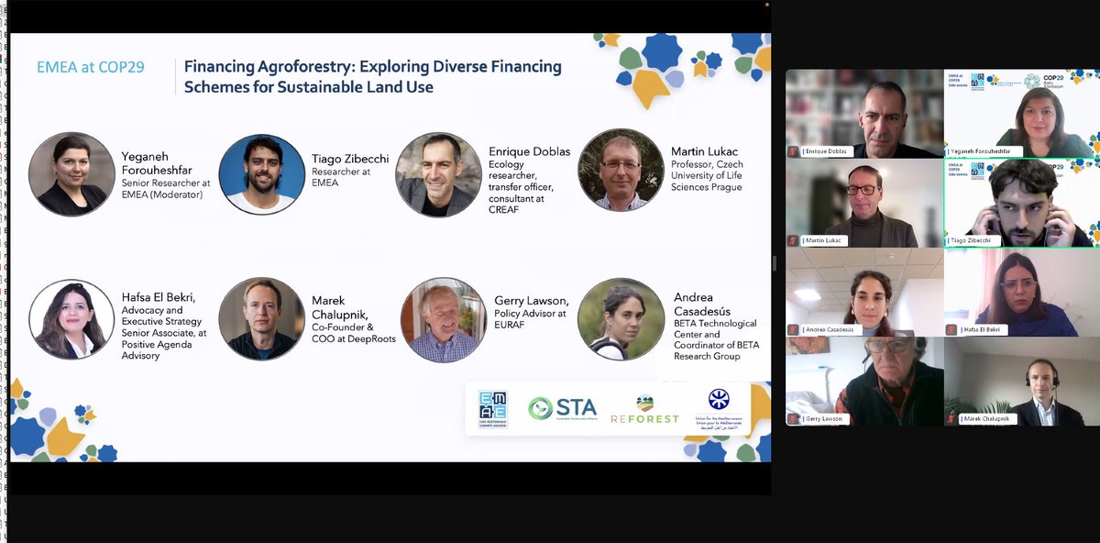The image size is (1100, 543).
Task: Click Enrique Doblas's portrait photo on the slide
Action: 438,174
